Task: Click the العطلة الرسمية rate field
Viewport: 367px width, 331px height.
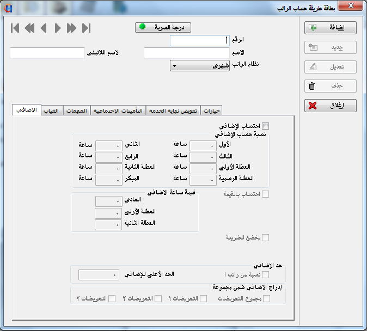Action: point(203,180)
